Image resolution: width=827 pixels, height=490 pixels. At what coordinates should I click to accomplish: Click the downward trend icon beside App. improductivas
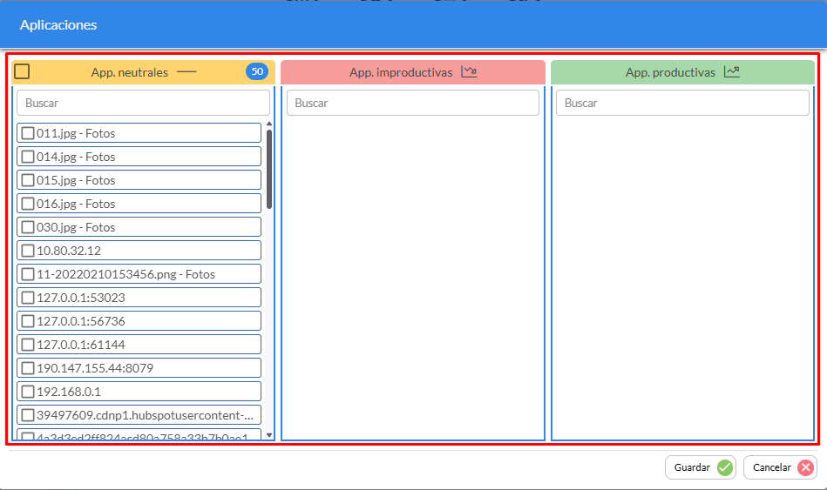pos(469,72)
